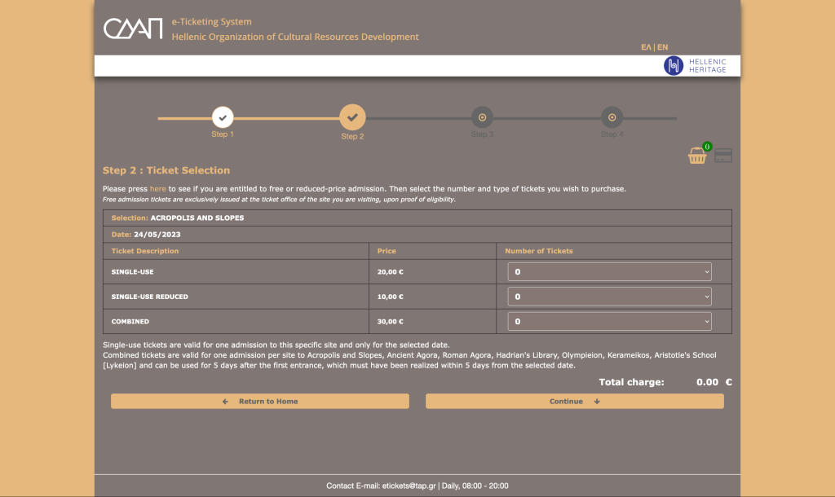835x497 pixels.
Task: Open the 'here' free admission eligibility link
Action: 157,189
